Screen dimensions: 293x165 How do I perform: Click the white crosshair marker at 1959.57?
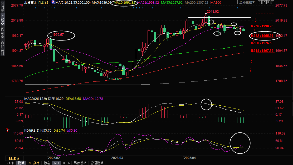click(51, 37)
